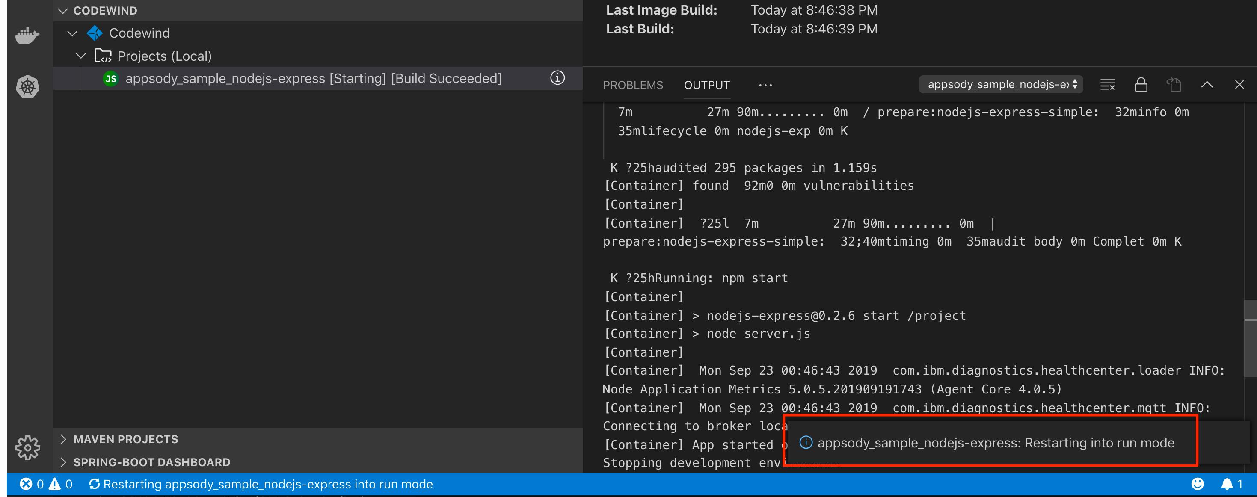
Task: Clear the output panel
Action: click(1107, 85)
